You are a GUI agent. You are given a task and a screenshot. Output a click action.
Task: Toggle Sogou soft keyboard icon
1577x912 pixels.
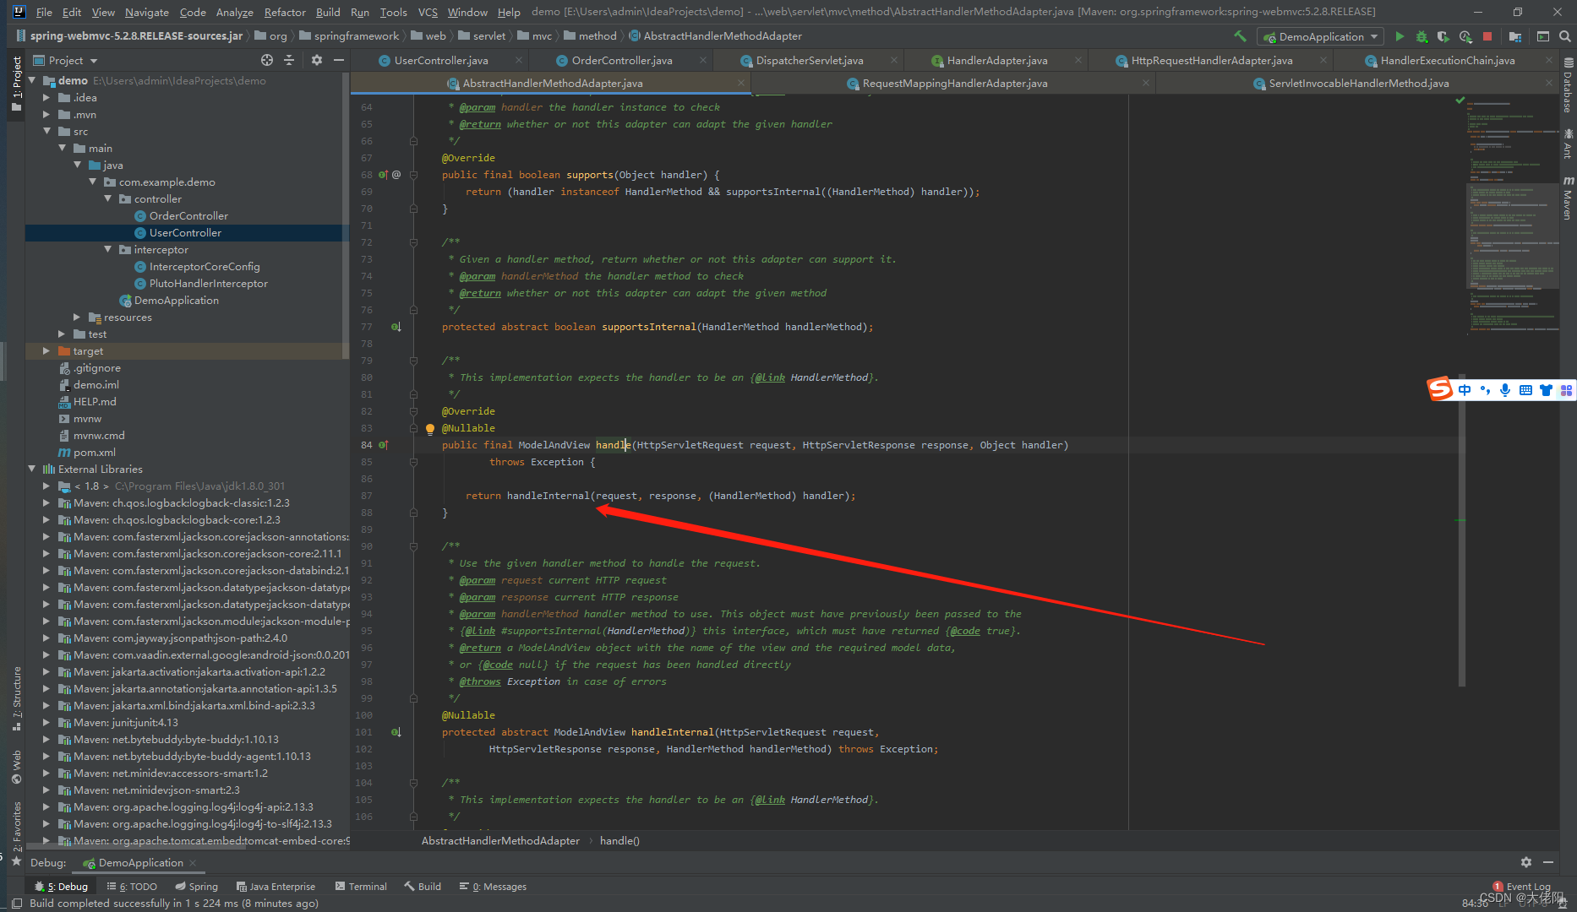point(1525,390)
